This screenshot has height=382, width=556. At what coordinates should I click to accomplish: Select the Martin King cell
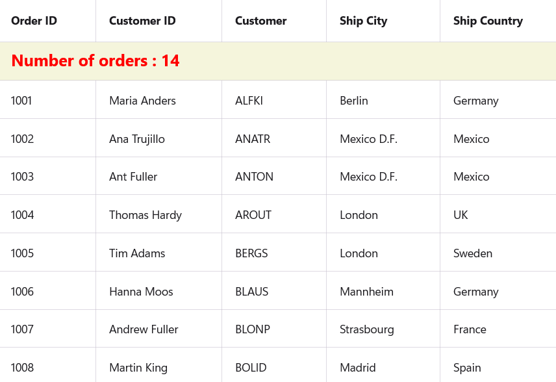[138, 368]
